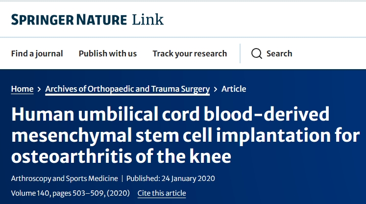
Task: Open Archives of Orthopaedic and Trauma Surgery
Action: pyautogui.click(x=127, y=89)
